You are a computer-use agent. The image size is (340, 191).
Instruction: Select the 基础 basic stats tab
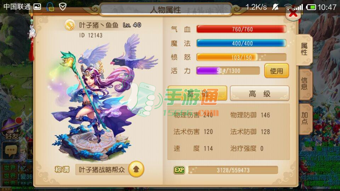197,93
